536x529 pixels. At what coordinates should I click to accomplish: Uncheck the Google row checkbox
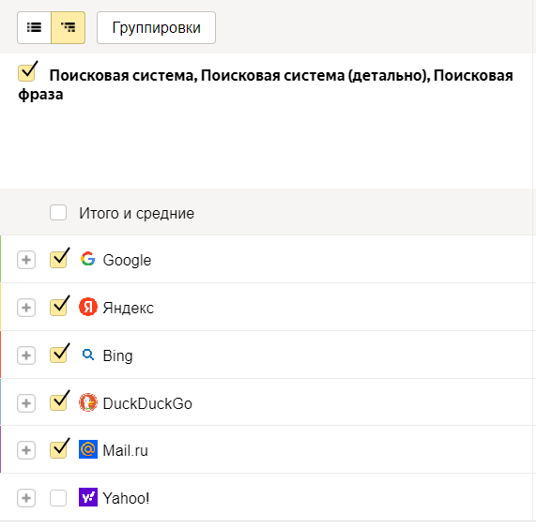pos(58,260)
